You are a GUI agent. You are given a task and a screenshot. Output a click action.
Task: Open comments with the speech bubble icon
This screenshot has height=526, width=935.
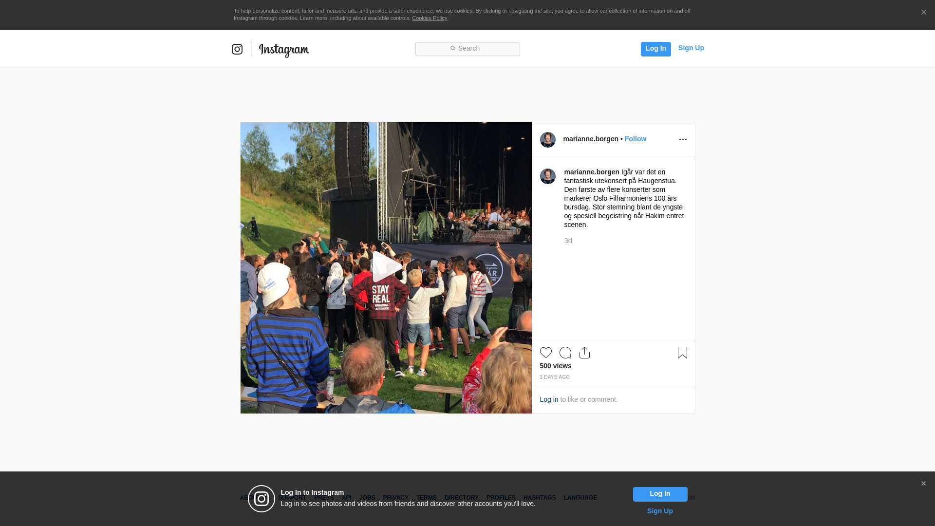coord(565,353)
